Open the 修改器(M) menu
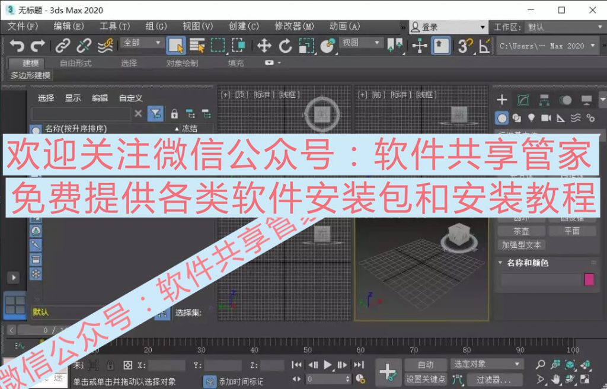The width and height of the screenshot is (607, 389). pyautogui.click(x=294, y=26)
